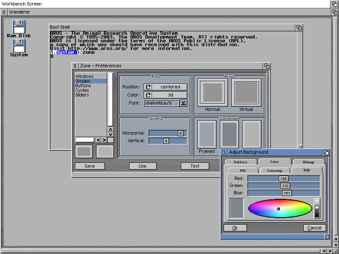339x254 pixels.
Task: Switch to the Color tab
Action: pyautogui.click(x=275, y=162)
